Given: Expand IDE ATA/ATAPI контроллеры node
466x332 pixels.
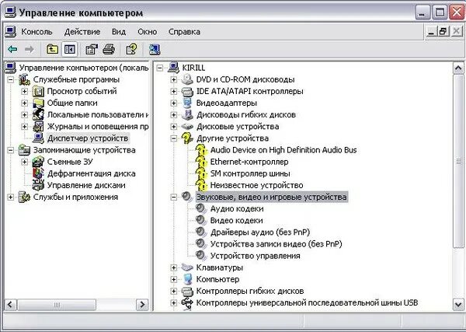Looking at the screenshot, I should tap(174, 91).
